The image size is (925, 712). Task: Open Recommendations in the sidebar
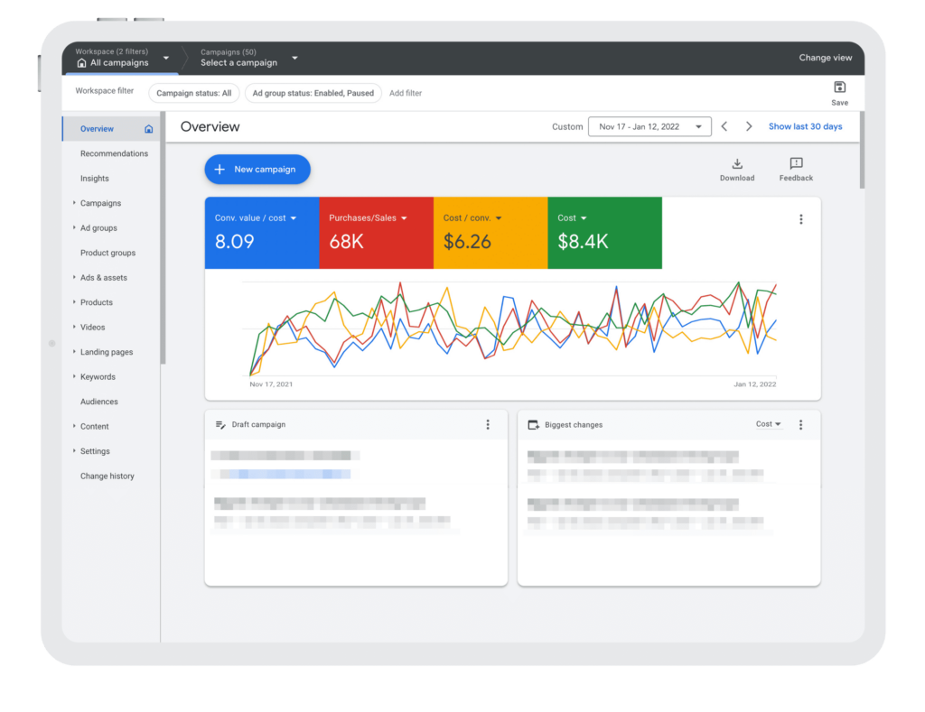point(114,153)
